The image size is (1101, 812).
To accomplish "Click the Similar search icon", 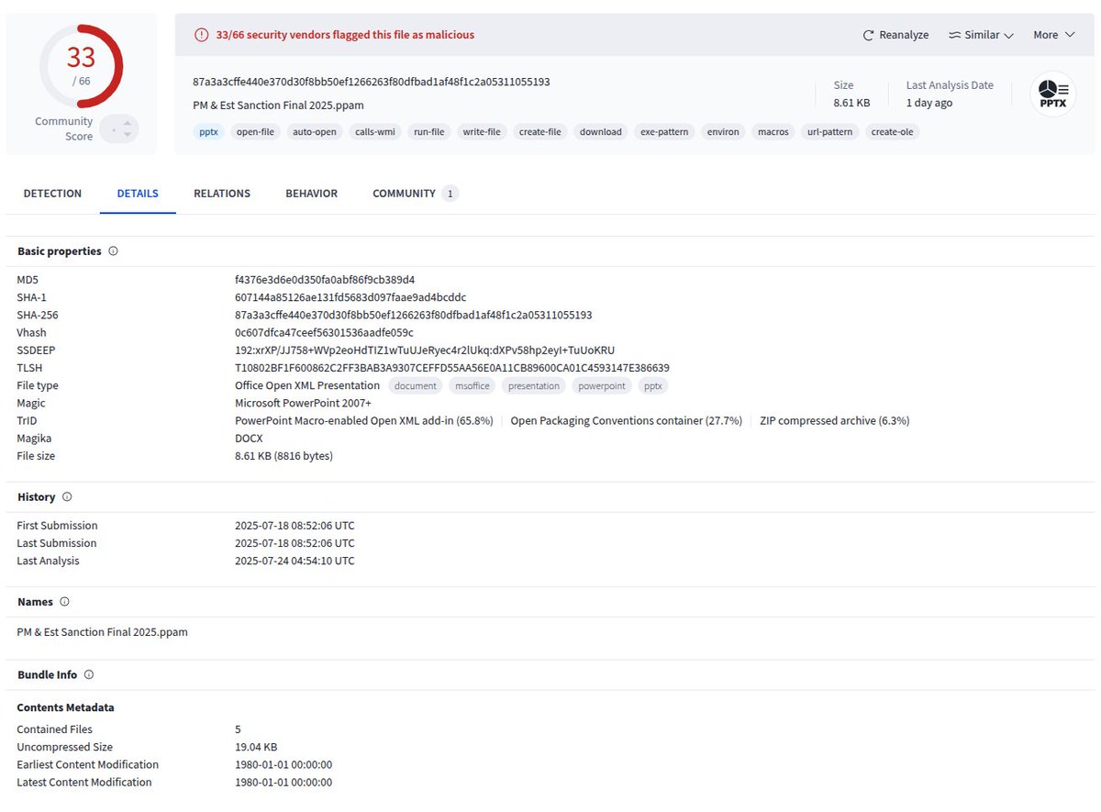I will point(954,35).
